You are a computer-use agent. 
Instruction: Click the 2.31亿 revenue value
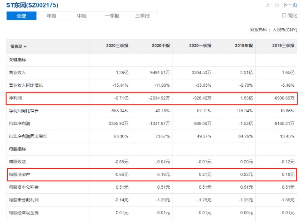247,73
